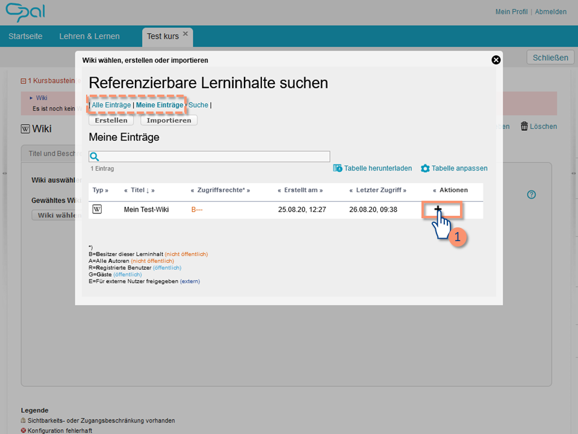The height and width of the screenshot is (434, 578).
Task: Open Tabelle anpassen gear settings
Action: [425, 168]
